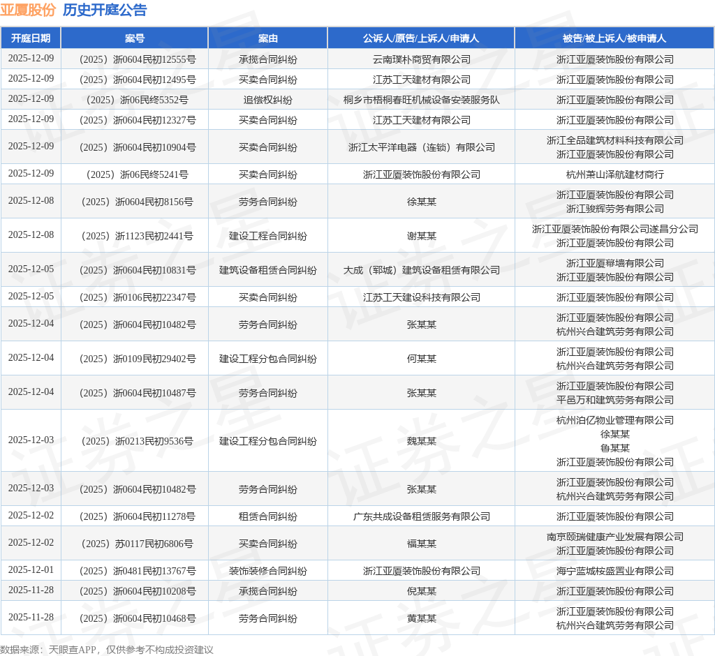Click plaintiff 倪某某
Image resolution: width=715 pixels, height=656 pixels.
[x=421, y=591]
